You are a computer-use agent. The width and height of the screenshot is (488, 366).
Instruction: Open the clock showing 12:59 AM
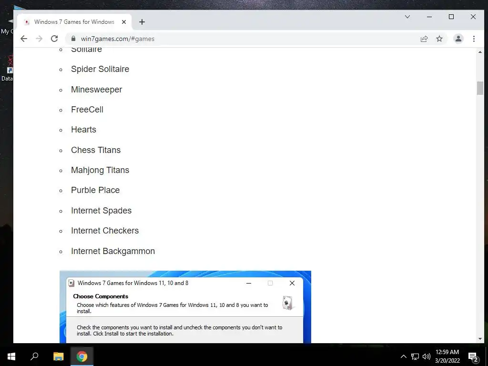447,356
